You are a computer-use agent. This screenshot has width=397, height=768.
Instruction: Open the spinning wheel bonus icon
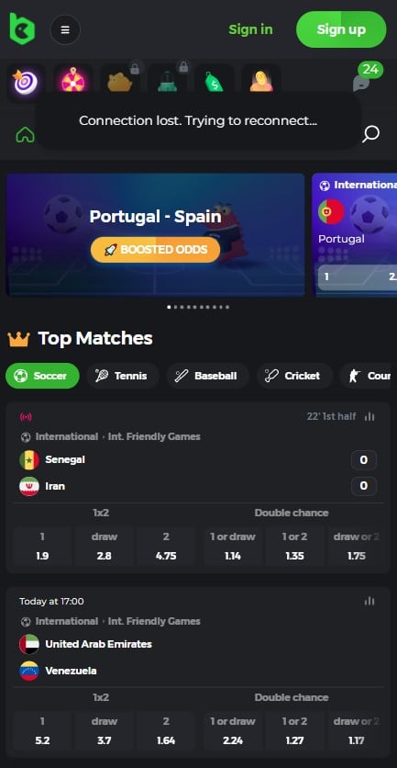(72, 82)
